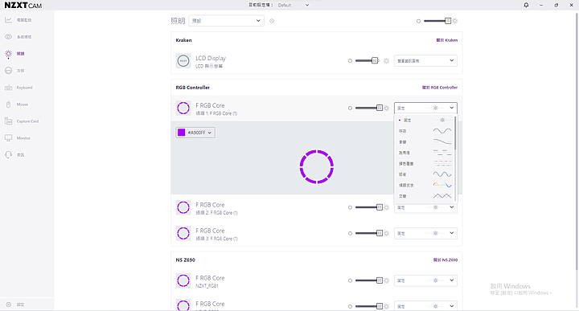The image size is (579, 311).
Task: Collapse the channel 1 lighting effect dropdown
Action: 425,108
